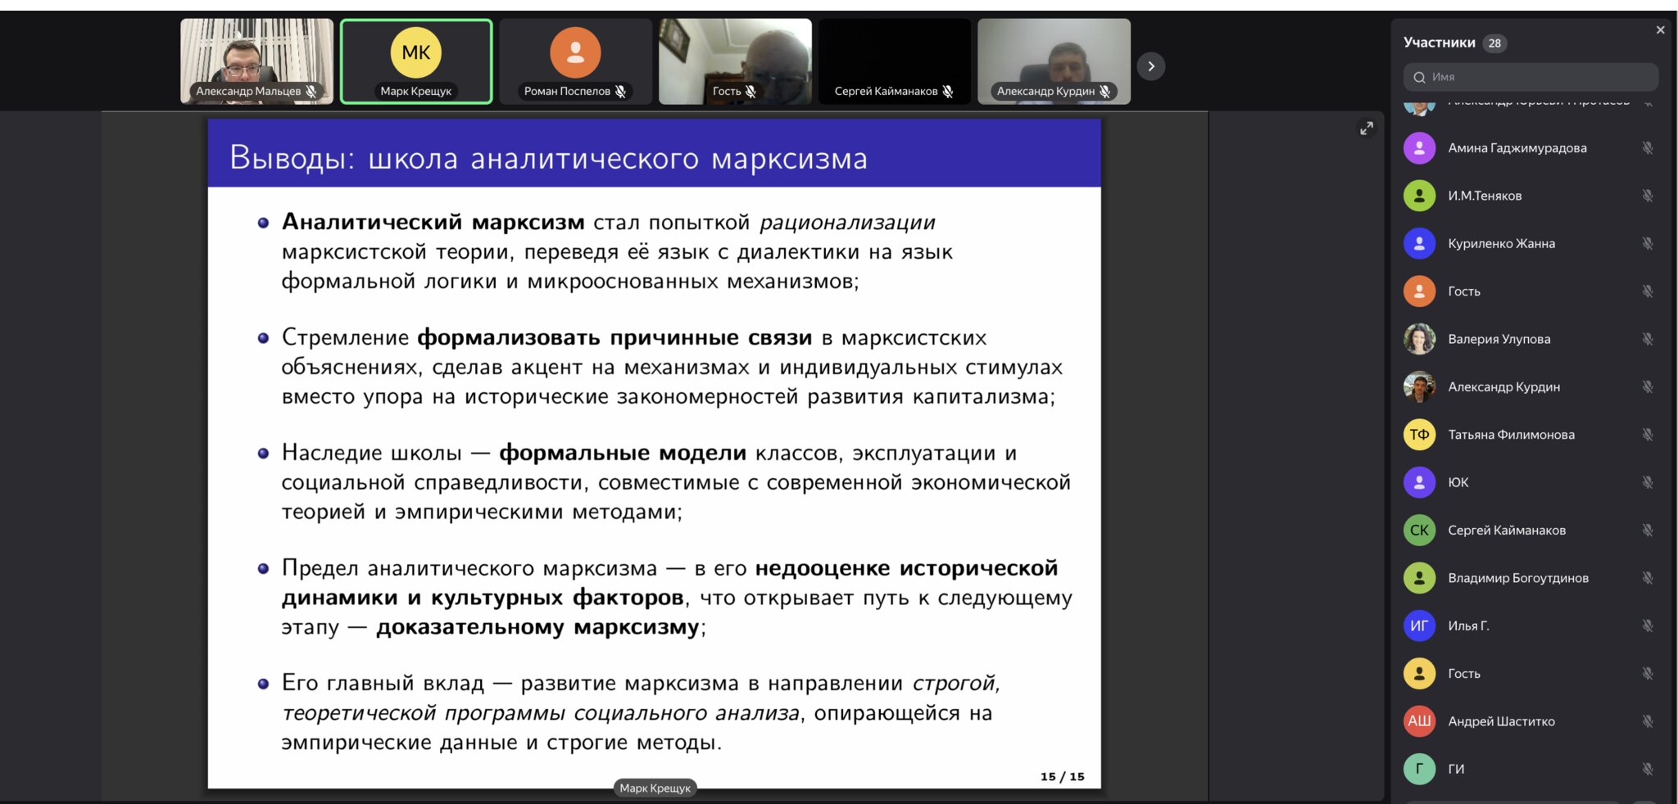Viewport: 1678px width, 804px height.
Task: Select participant name Татьяна Филимонова
Action: click(1511, 435)
